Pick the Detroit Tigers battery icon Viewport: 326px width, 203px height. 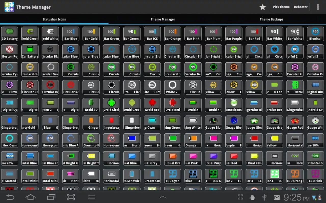tap(295, 87)
